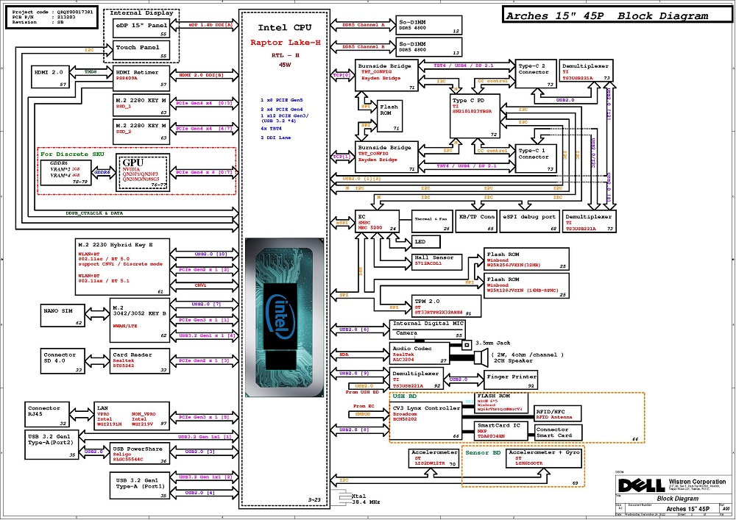736x520 pixels.
Task: Click the Card Reader Realtek RTS5242 block
Action: click(139, 360)
